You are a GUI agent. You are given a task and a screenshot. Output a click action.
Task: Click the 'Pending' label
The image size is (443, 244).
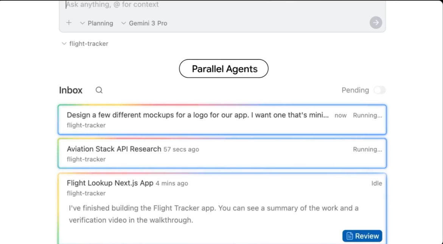(x=355, y=90)
